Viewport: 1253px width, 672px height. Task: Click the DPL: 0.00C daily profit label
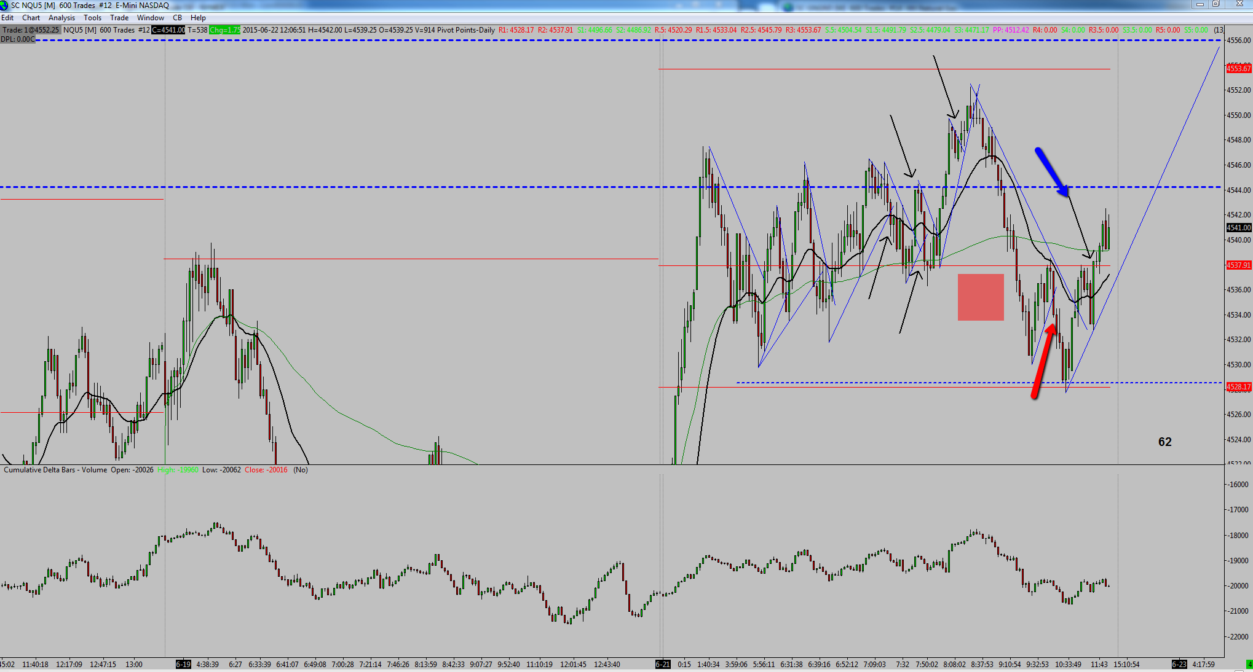click(x=18, y=39)
